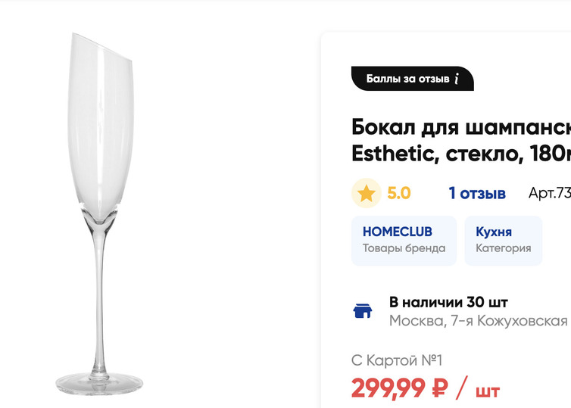Open the "Баллы за отзыв" badge

[409, 79]
